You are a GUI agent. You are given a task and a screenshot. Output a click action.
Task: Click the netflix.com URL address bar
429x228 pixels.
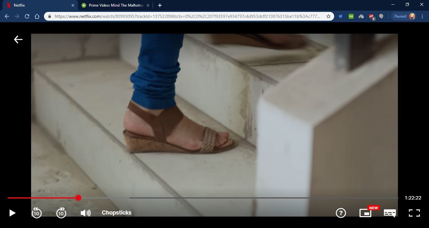pos(187,16)
